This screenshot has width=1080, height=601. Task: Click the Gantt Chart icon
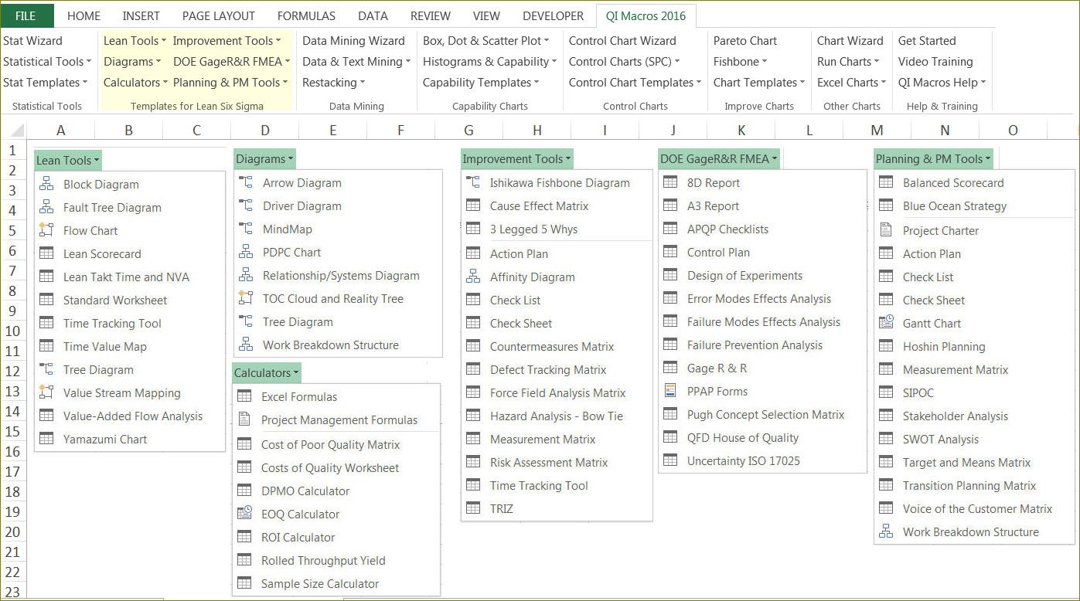pos(886,323)
